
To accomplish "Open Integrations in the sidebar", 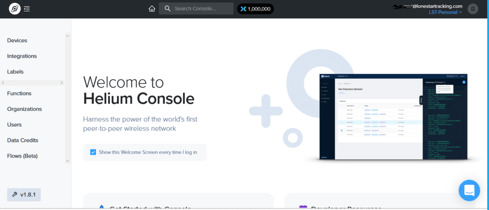I will pos(22,56).
